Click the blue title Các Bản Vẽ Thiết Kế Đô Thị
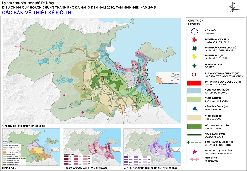 click(x=38, y=13)
